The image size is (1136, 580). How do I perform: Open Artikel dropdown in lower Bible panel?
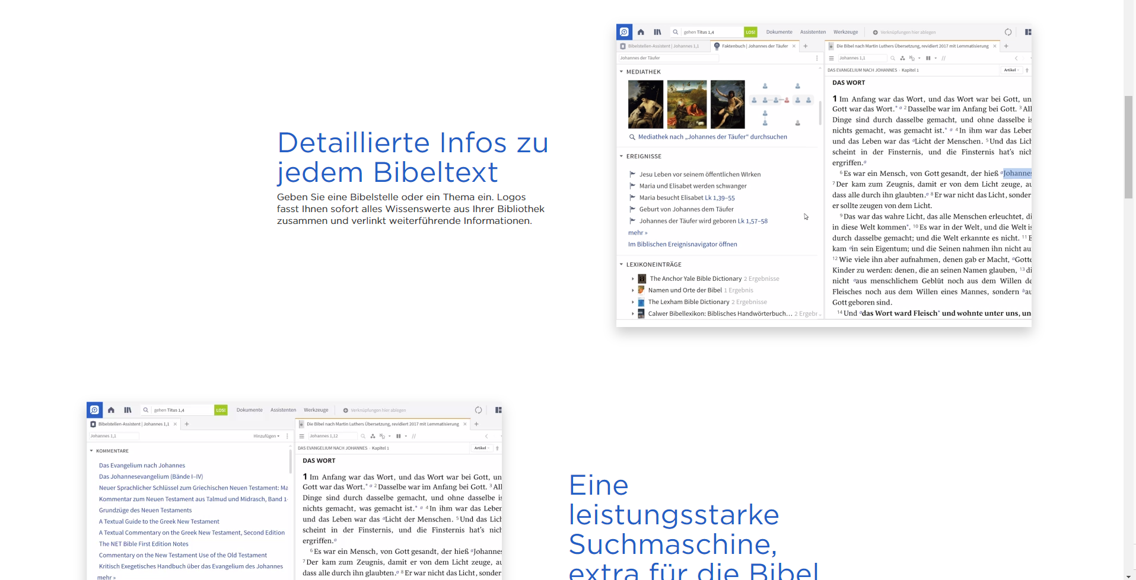[482, 448]
